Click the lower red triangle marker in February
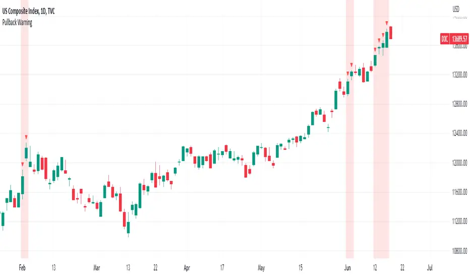Viewport: 470px width, 277px height. [x=22, y=164]
